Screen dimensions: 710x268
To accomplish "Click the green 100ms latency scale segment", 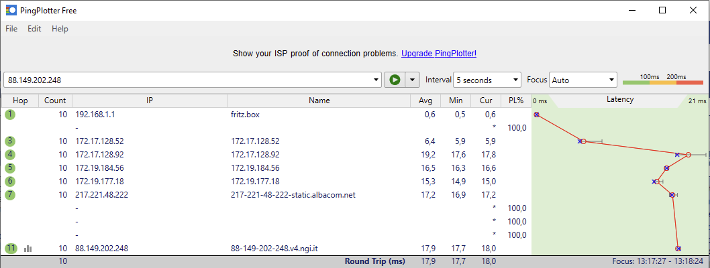I will 636,82.
